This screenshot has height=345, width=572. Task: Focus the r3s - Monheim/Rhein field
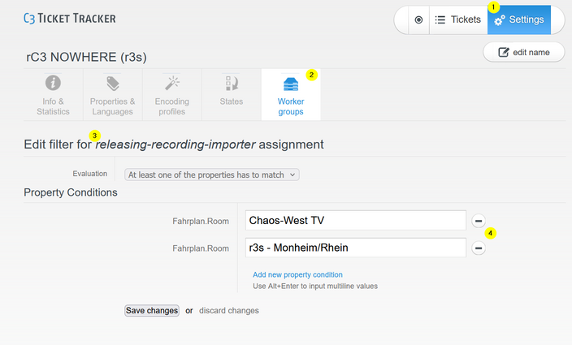click(x=354, y=248)
